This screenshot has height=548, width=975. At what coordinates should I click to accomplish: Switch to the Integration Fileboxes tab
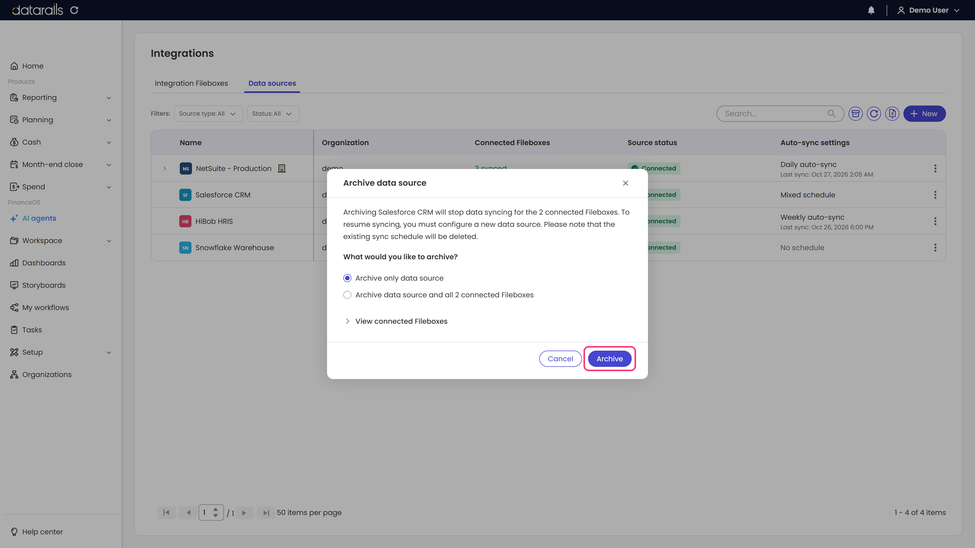point(191,83)
